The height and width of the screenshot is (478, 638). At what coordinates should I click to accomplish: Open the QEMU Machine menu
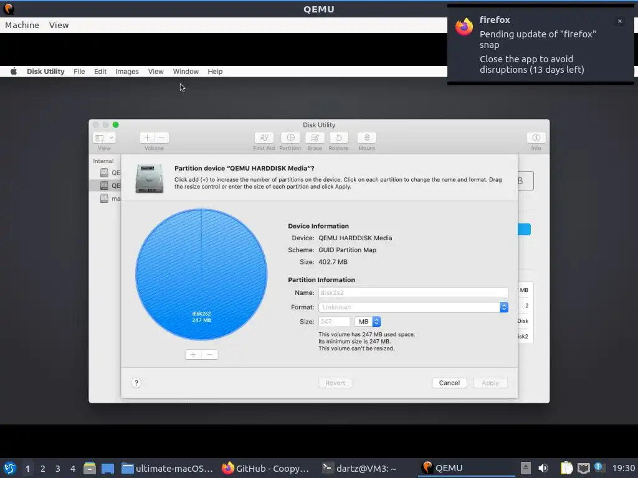[22, 25]
